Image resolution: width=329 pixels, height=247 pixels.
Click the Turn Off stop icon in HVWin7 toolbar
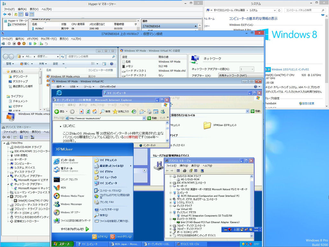click(14, 44)
